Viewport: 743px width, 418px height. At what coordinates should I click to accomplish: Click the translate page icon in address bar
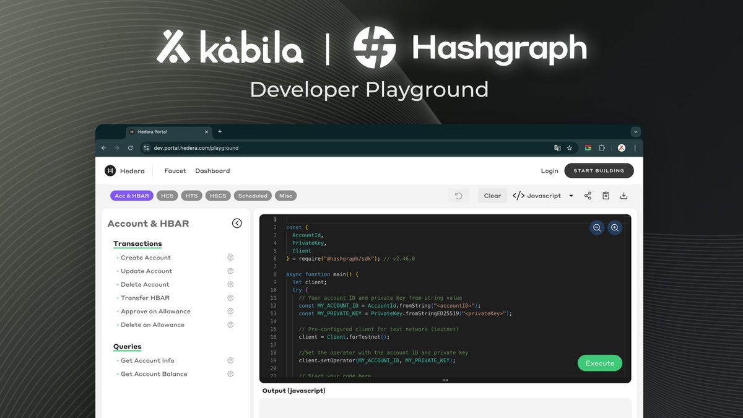point(557,148)
